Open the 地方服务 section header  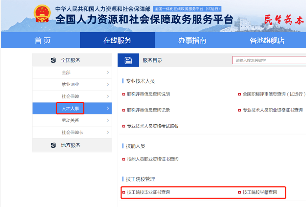[x=72, y=146]
